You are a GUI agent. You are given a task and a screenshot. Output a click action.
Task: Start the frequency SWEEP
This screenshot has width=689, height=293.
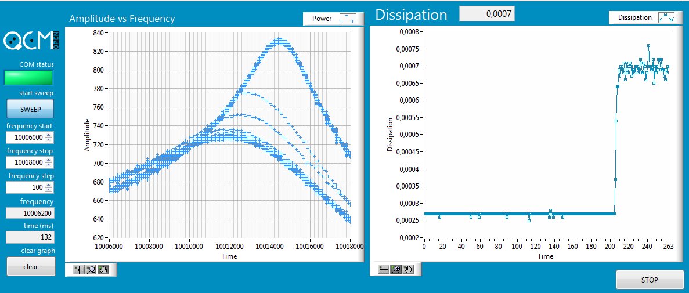pyautogui.click(x=30, y=109)
